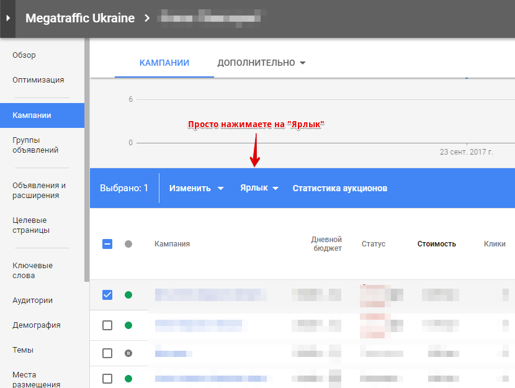Click Статистика аукционов button

click(340, 188)
